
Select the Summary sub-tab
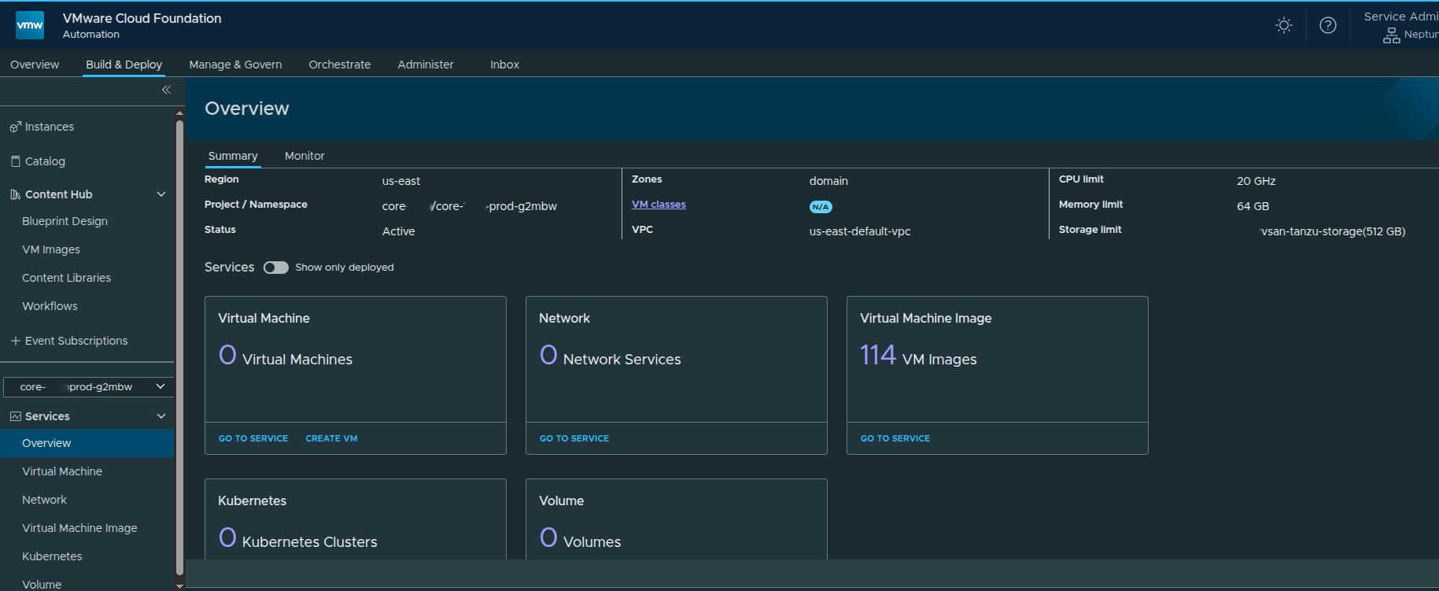click(x=233, y=156)
